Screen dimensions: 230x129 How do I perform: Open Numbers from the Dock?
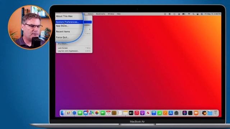[160, 113]
